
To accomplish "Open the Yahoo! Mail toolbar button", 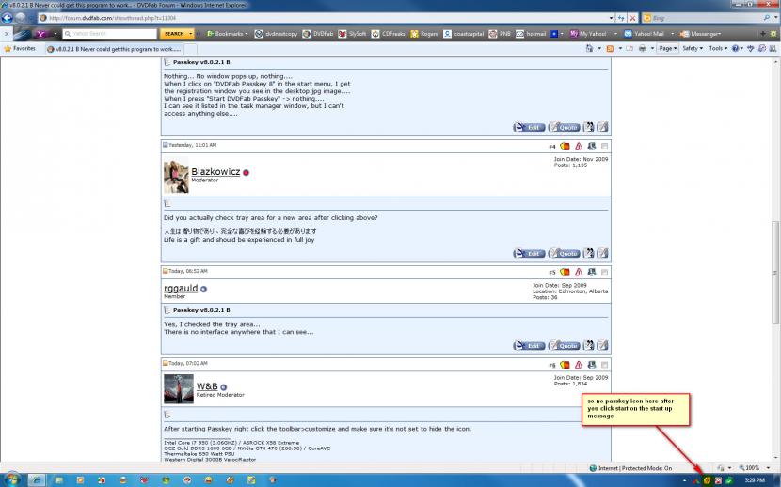I will point(644,34).
